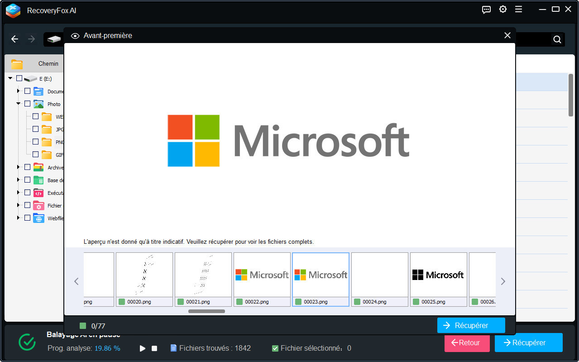Click the folder icon of the PNG row
Viewport: 579px width, 362px height.
(47, 142)
